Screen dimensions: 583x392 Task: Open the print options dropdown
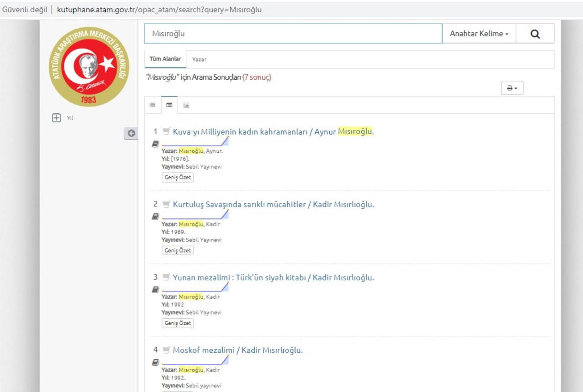coord(512,88)
